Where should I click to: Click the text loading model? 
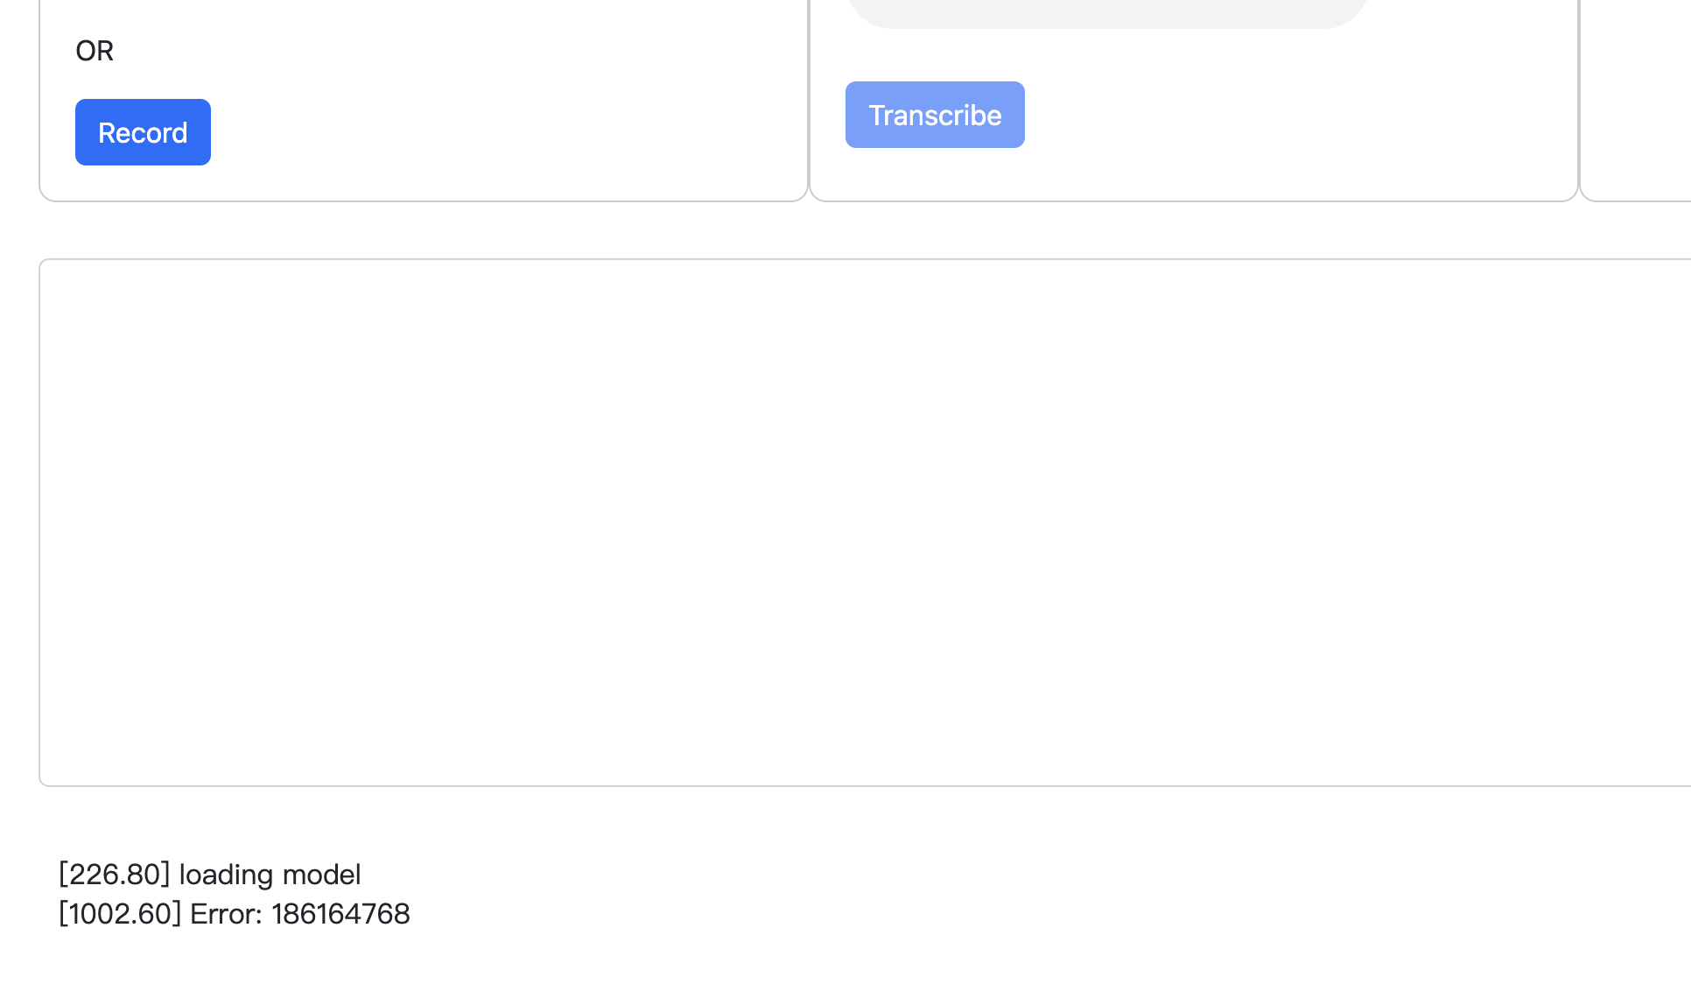click(268, 874)
